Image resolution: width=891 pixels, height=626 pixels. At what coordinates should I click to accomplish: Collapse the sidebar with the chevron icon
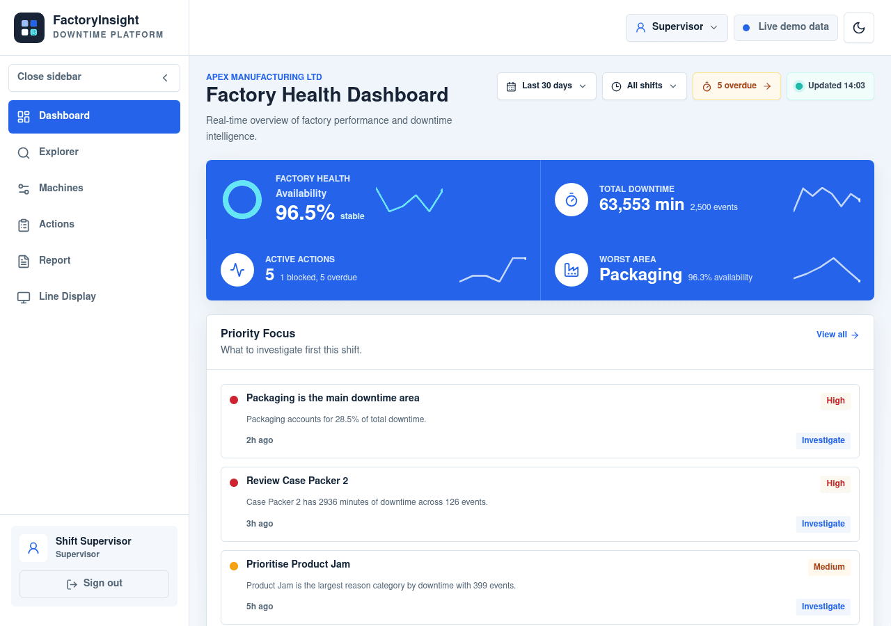pos(165,78)
